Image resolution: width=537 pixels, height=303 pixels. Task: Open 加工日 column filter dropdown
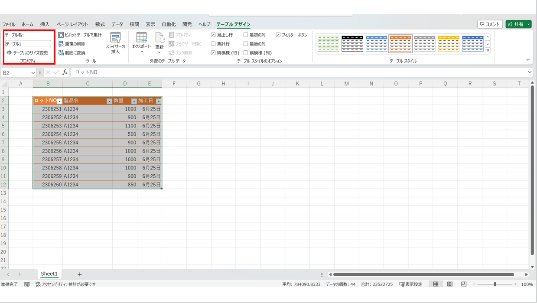[159, 101]
